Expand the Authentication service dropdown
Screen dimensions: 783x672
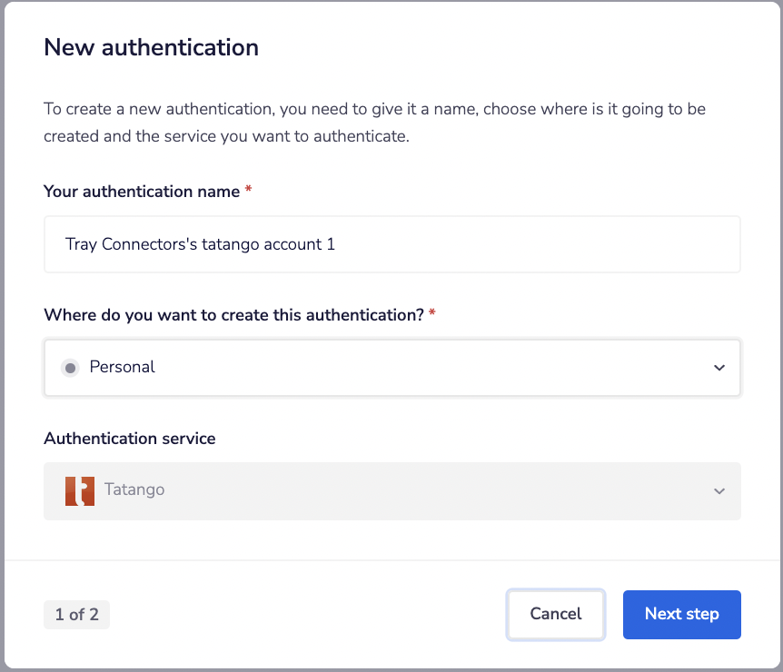[x=391, y=490]
